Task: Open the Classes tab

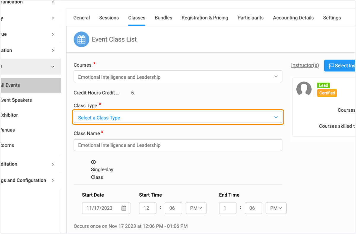Action: (137, 18)
